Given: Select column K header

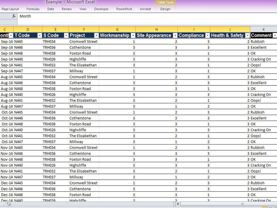Looking at the screenshot, I should [x=264, y=29].
